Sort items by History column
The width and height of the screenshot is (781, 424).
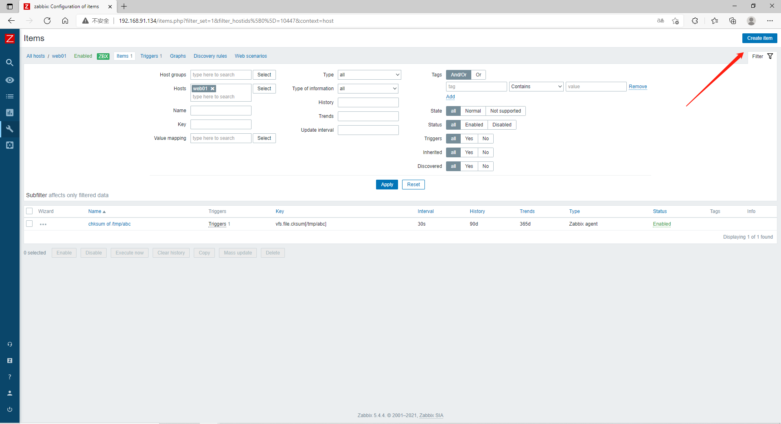(477, 211)
